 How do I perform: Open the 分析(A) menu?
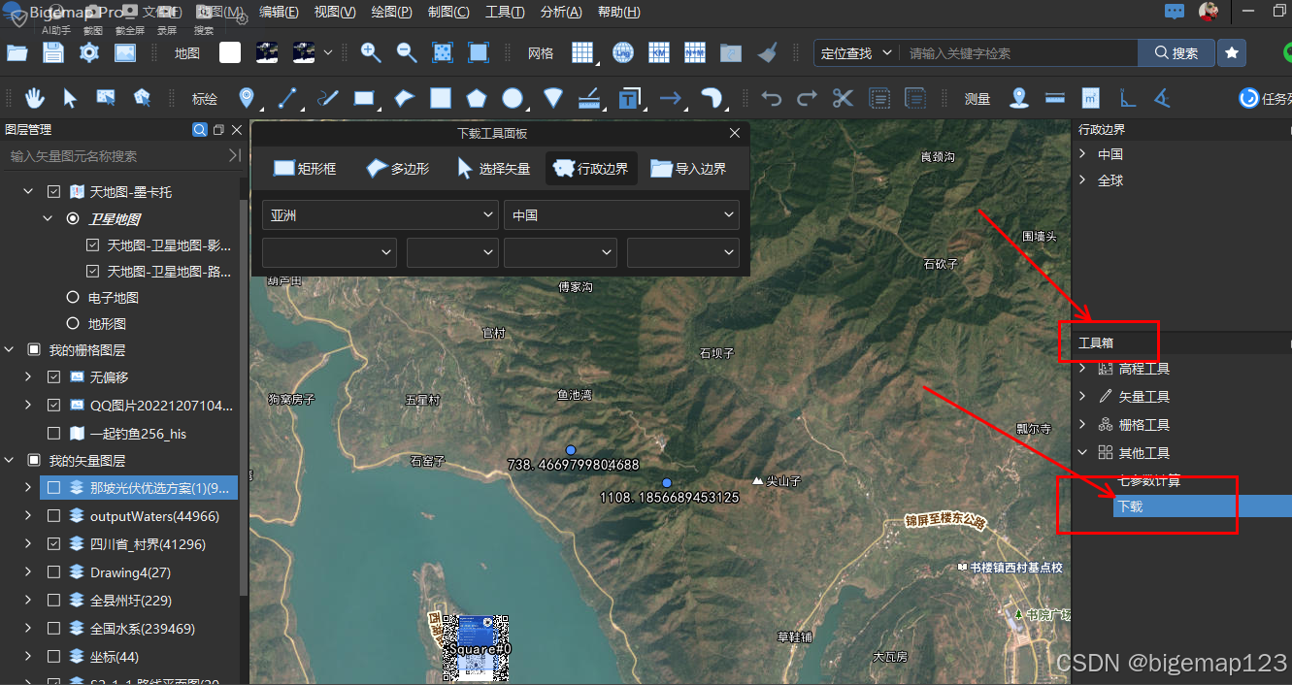click(561, 12)
